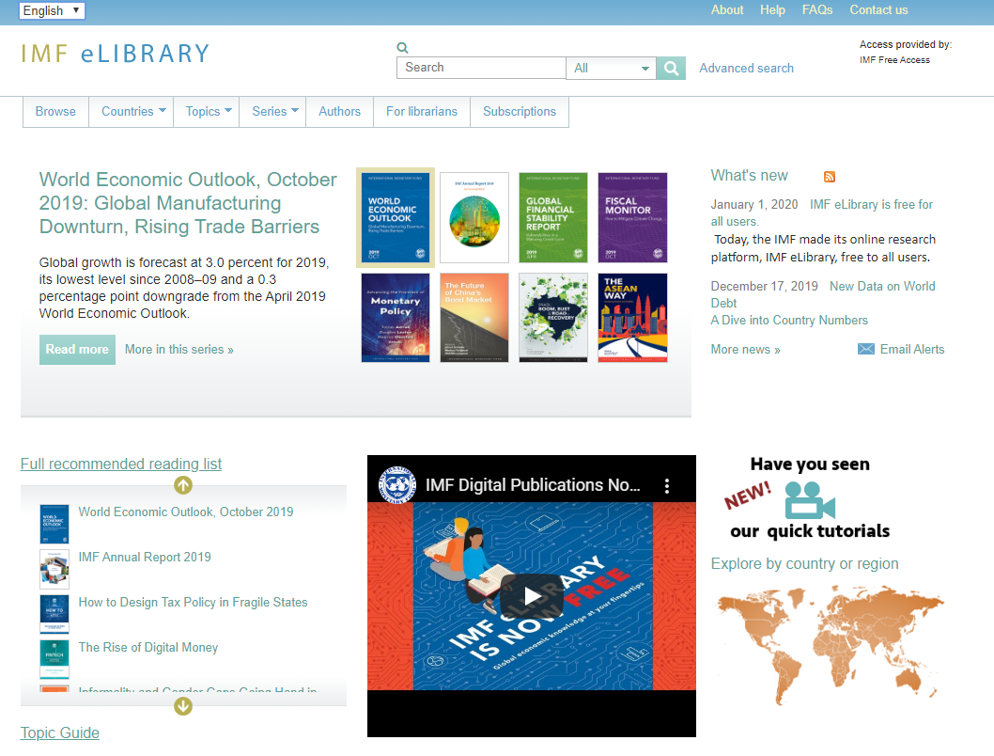
Task: Open the language selector showing English
Action: pyautogui.click(x=52, y=10)
